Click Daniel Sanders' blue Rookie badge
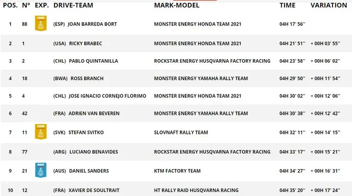Screen dimensions: 352x196 (x=41, y=170)
